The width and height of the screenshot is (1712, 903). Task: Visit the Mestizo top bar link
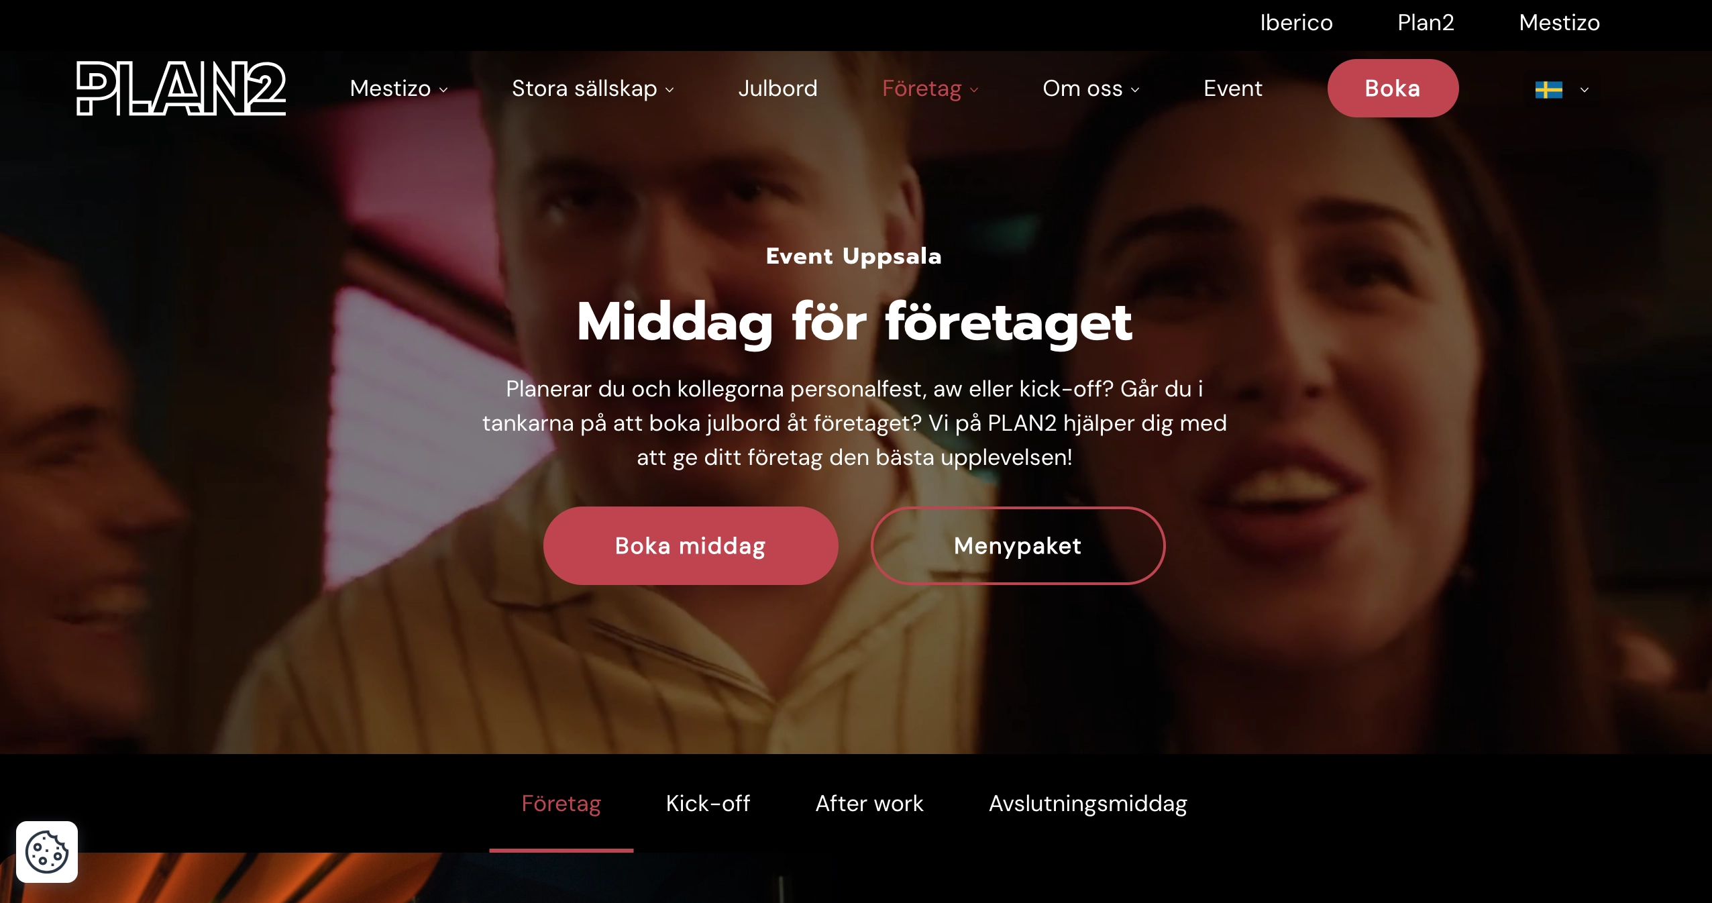tap(1560, 23)
